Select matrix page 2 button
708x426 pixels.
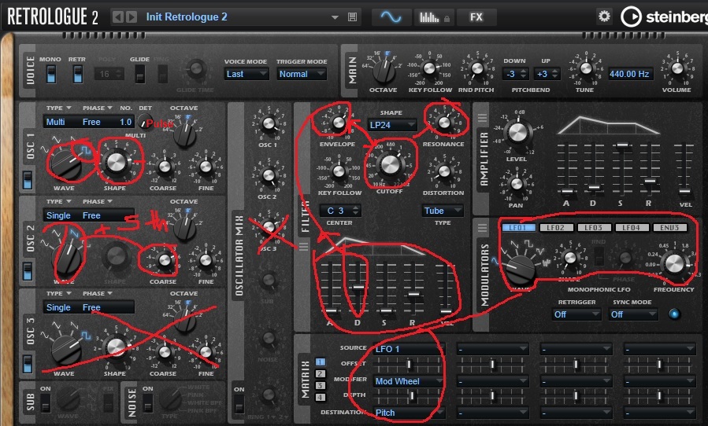(x=321, y=374)
